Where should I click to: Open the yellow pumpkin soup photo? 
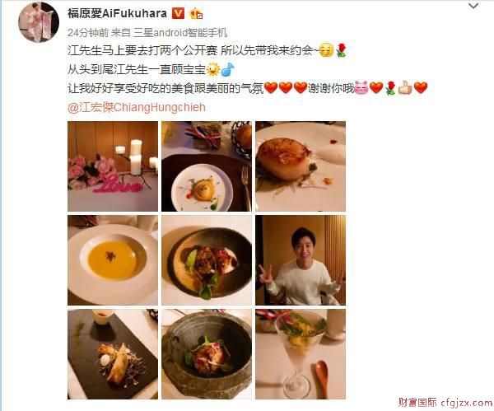[x=113, y=260]
